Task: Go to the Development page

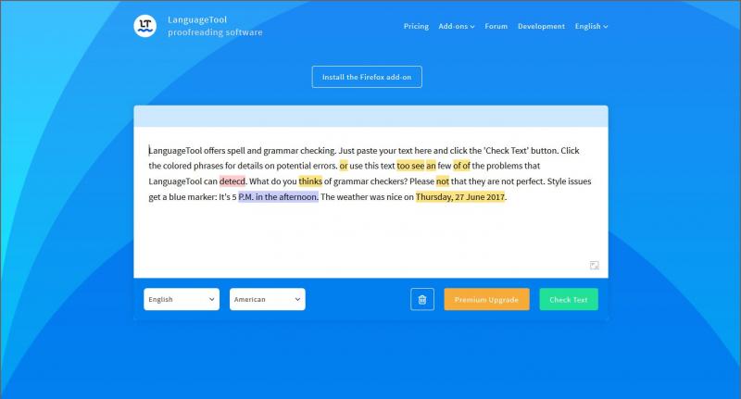Action: pyautogui.click(x=541, y=27)
